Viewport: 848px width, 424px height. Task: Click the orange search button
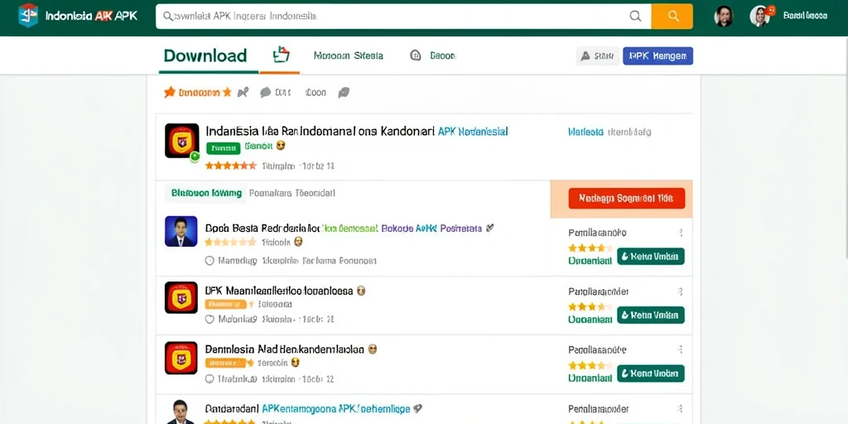point(672,17)
